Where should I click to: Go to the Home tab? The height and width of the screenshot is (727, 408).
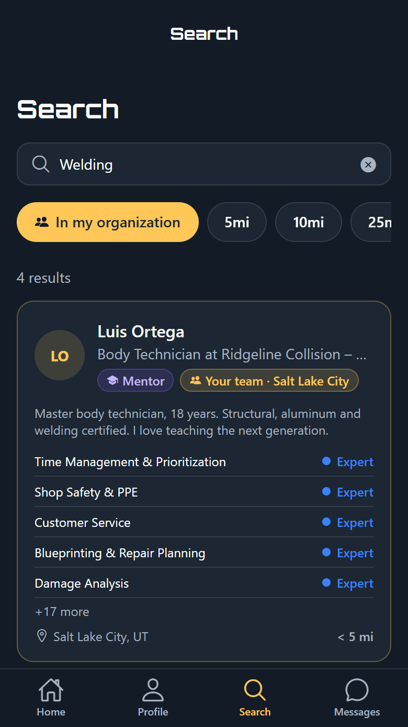click(51, 698)
